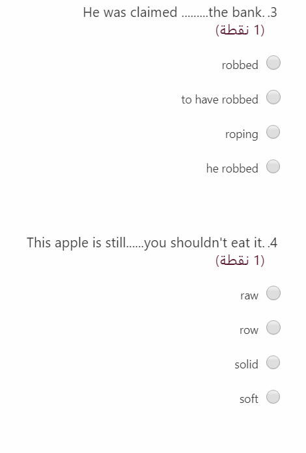Viewport: 306px width, 453px height.
Task: Pick the 'he robbed' radio button
Action: click(x=273, y=167)
